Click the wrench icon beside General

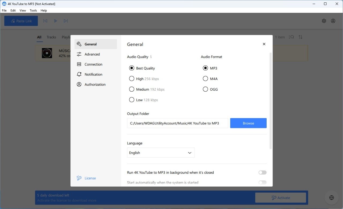[x=79, y=44]
